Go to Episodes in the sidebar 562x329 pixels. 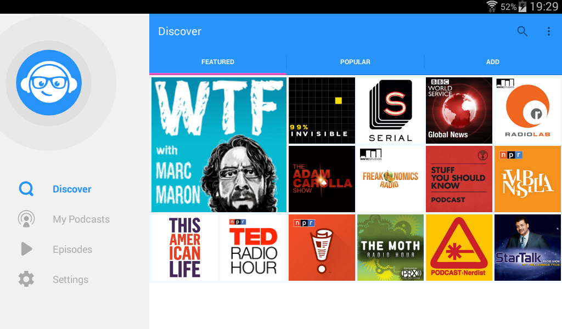pyautogui.click(x=72, y=249)
